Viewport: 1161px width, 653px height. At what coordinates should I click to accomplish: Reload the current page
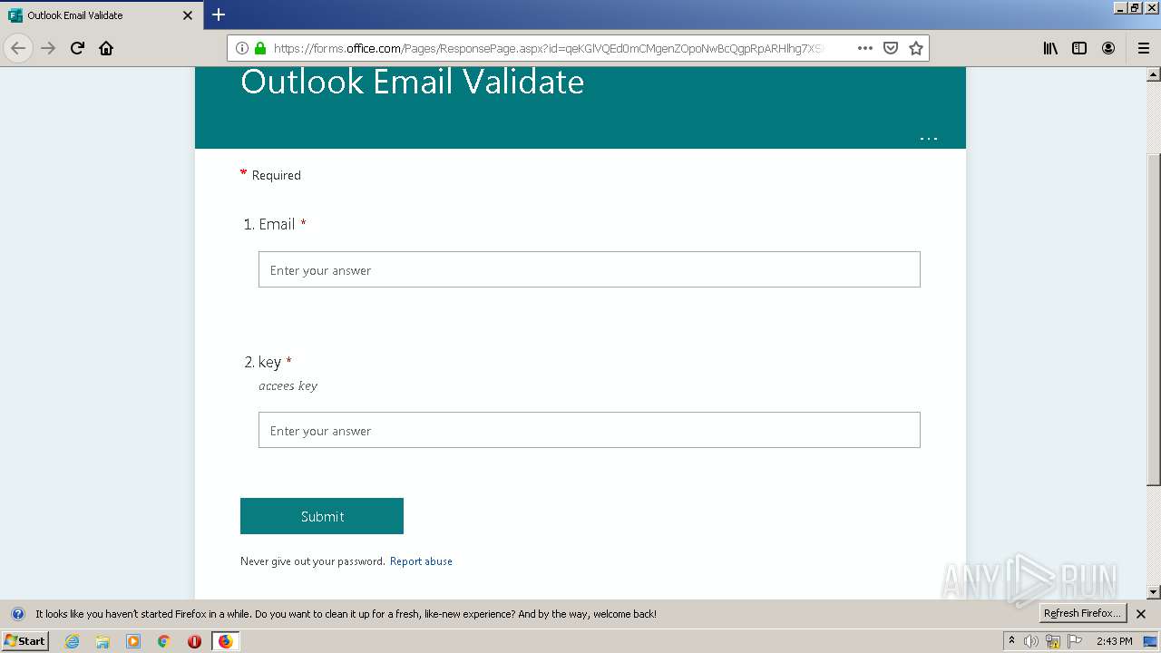pos(77,48)
